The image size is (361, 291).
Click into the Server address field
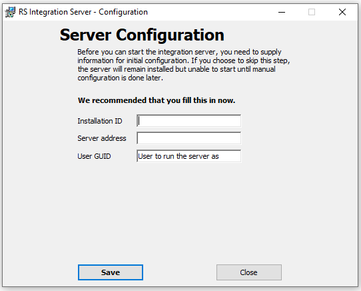pos(188,138)
